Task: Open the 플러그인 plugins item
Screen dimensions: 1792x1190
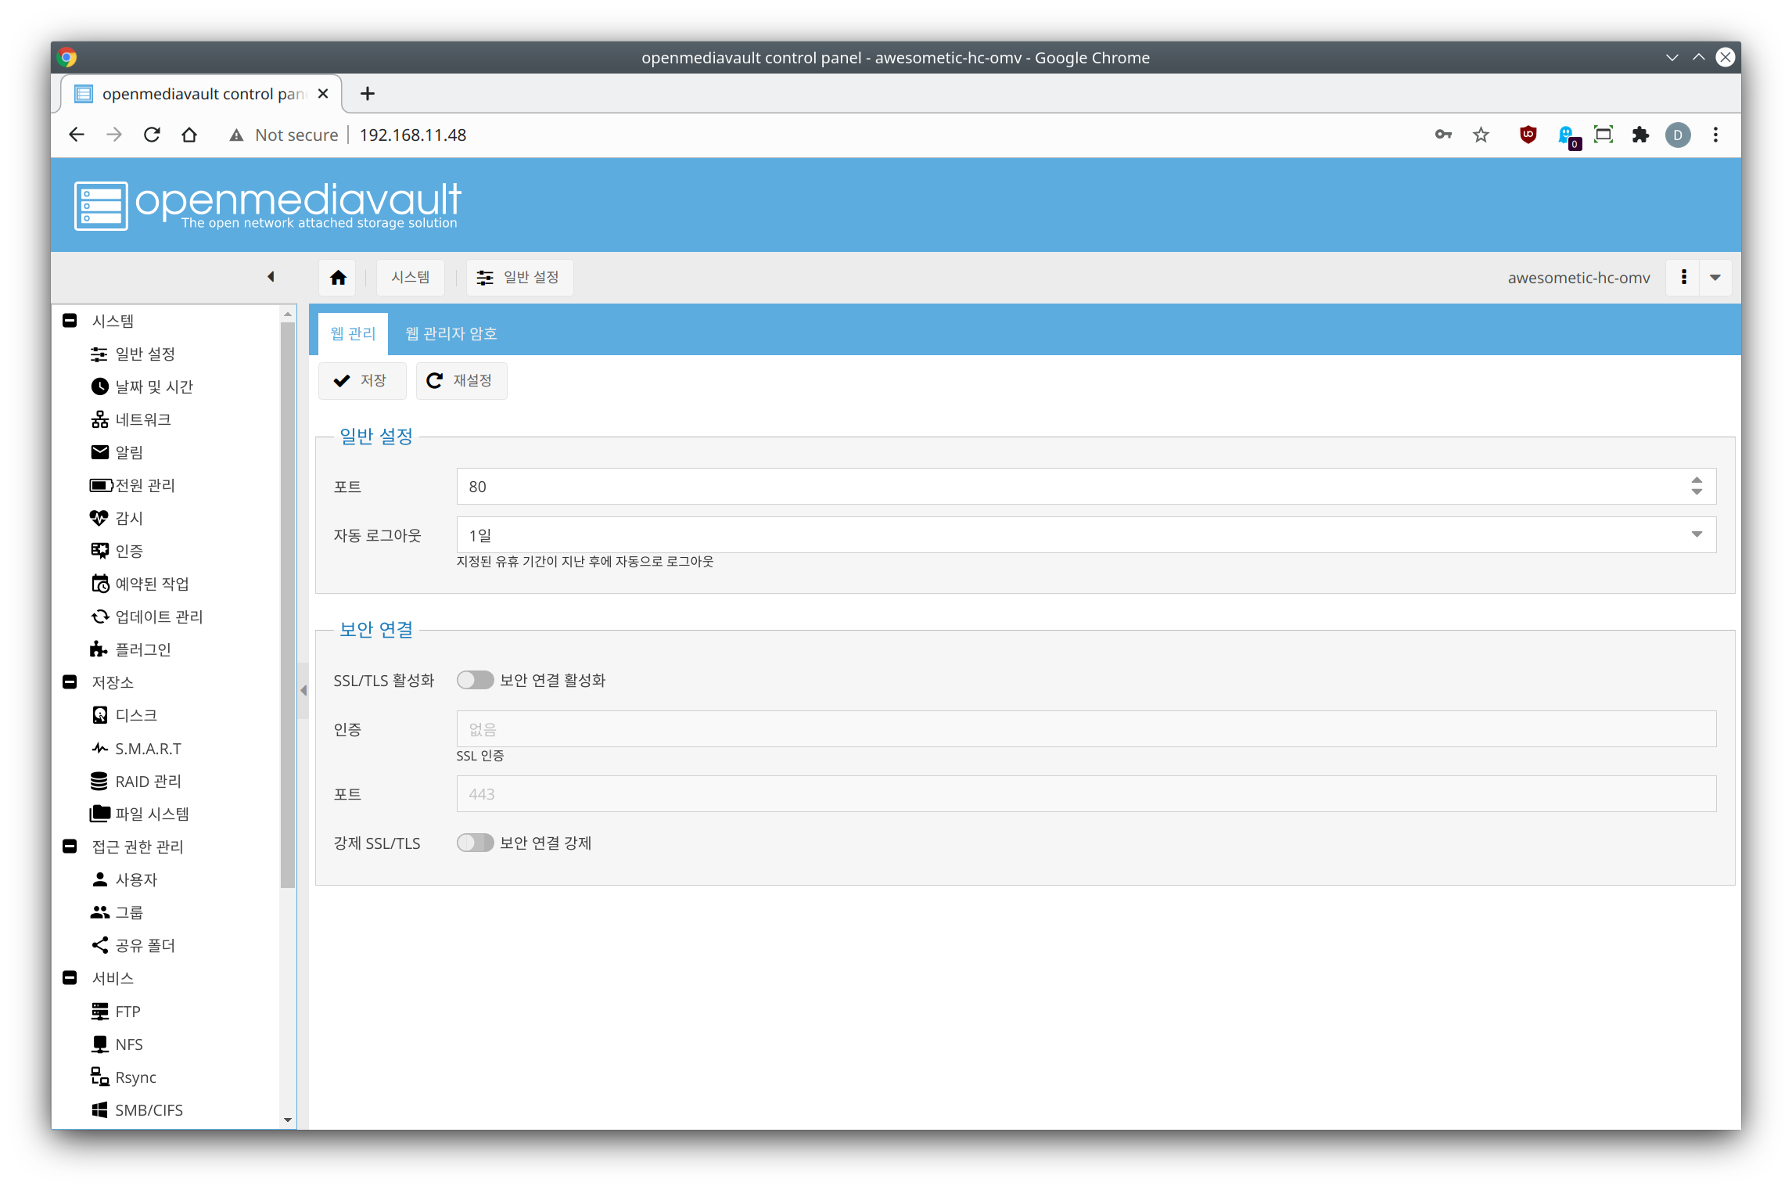Action: pyautogui.click(x=142, y=649)
